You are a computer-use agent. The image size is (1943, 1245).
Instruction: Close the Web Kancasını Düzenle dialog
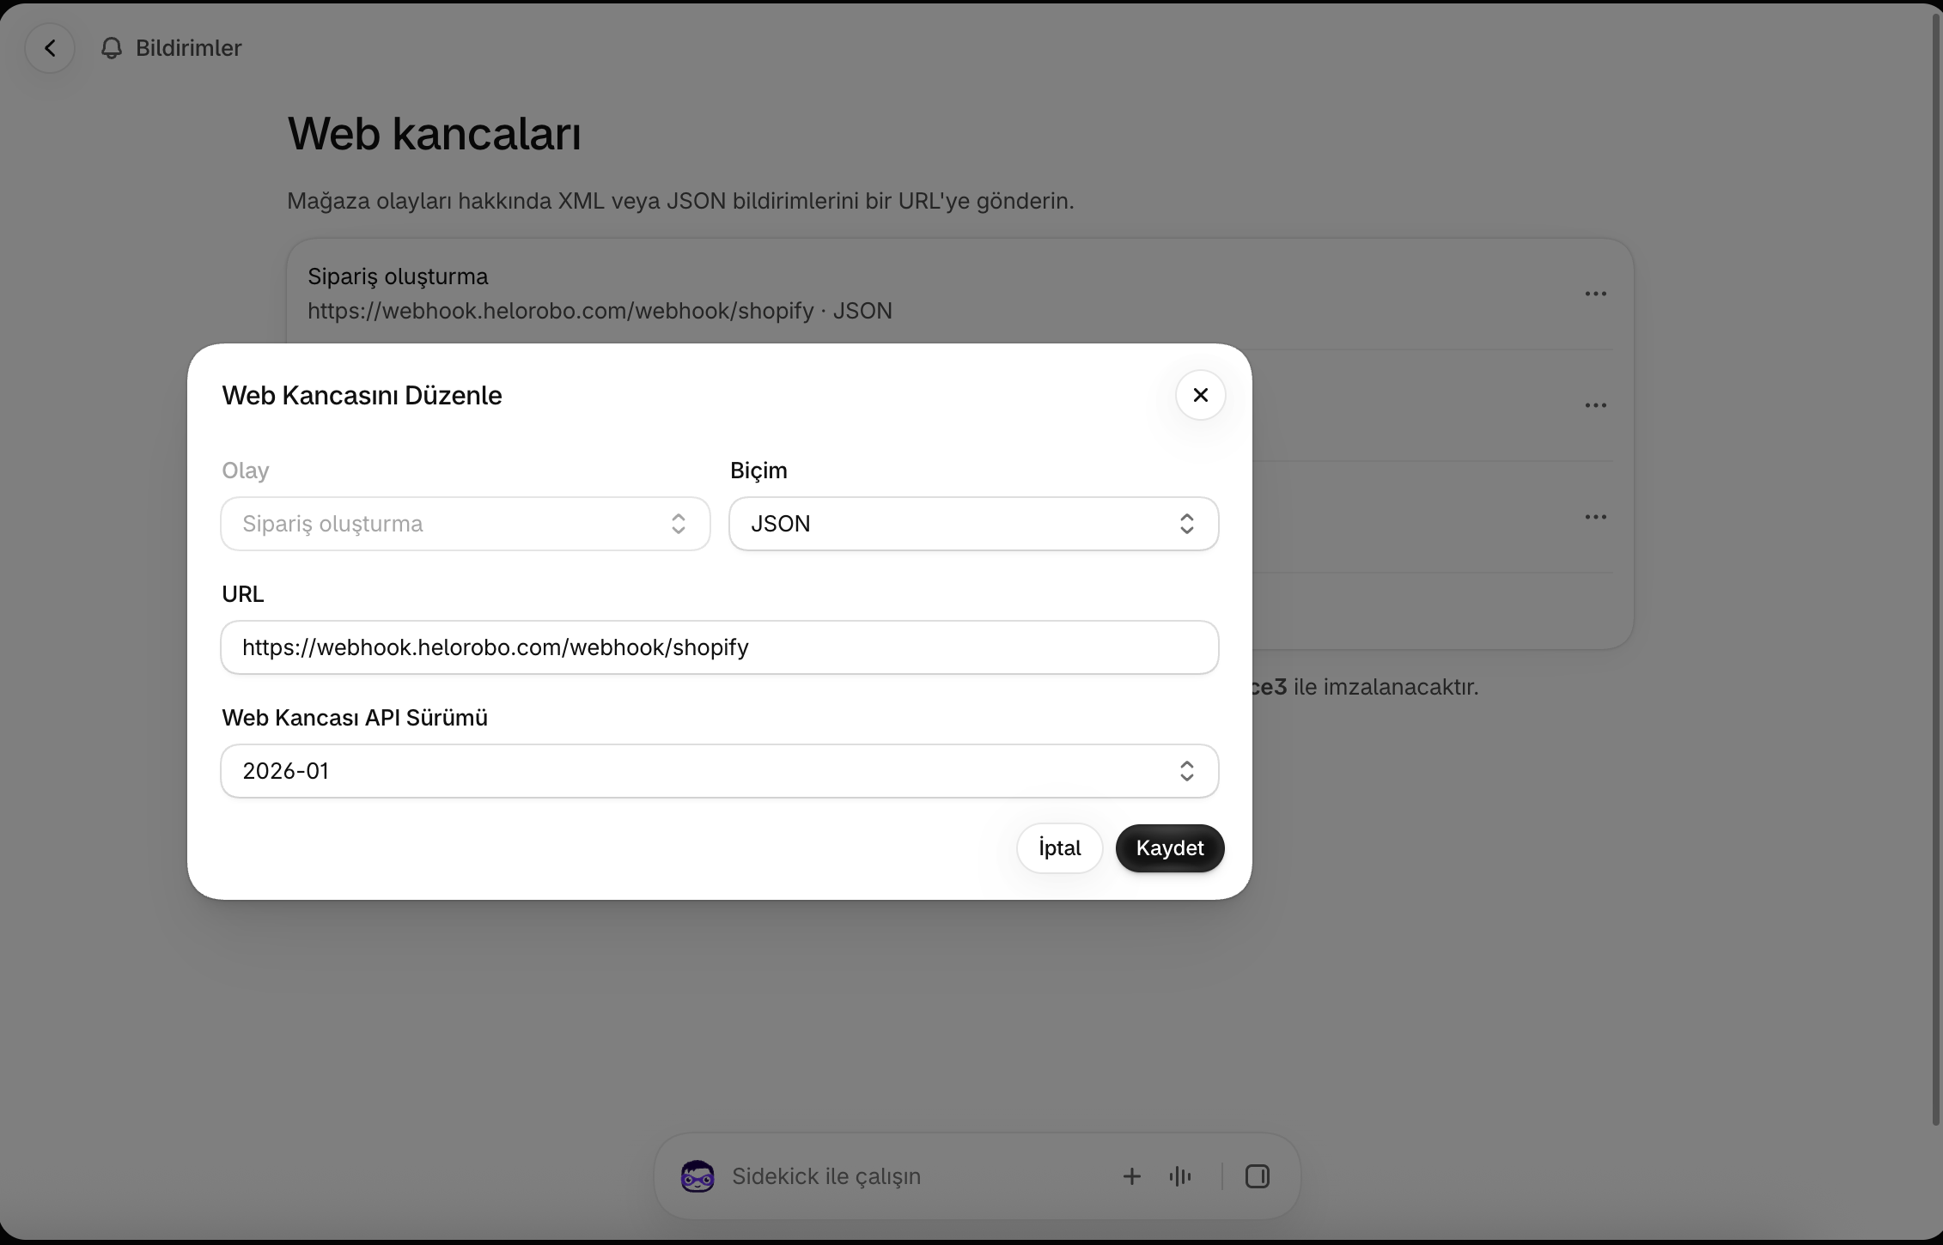pos(1200,395)
